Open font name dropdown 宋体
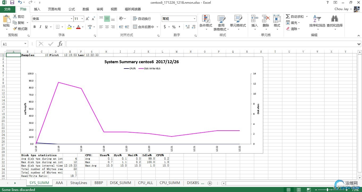The width and height of the screenshot is (362, 192). [x=71, y=19]
